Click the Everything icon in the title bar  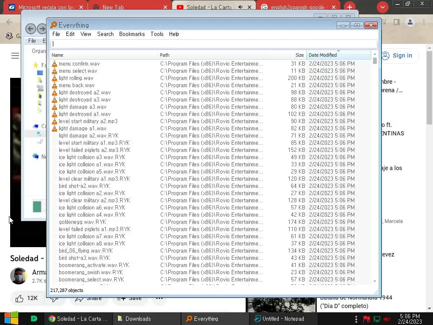[54, 25]
